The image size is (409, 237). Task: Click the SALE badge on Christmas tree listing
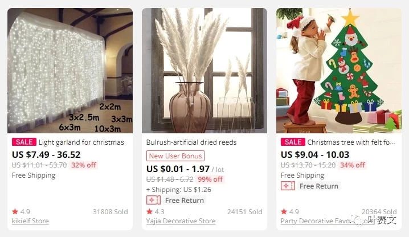point(293,142)
